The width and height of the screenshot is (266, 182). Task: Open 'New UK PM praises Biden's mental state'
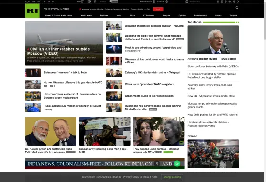(211, 96)
